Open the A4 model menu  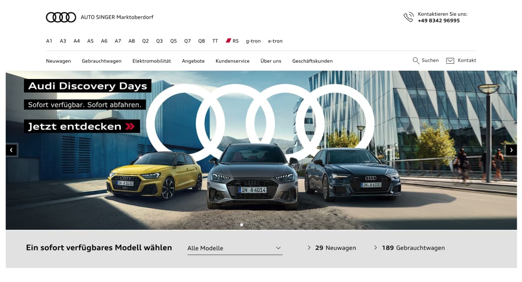coord(77,41)
